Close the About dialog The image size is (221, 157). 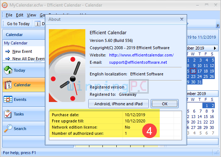tap(182, 19)
